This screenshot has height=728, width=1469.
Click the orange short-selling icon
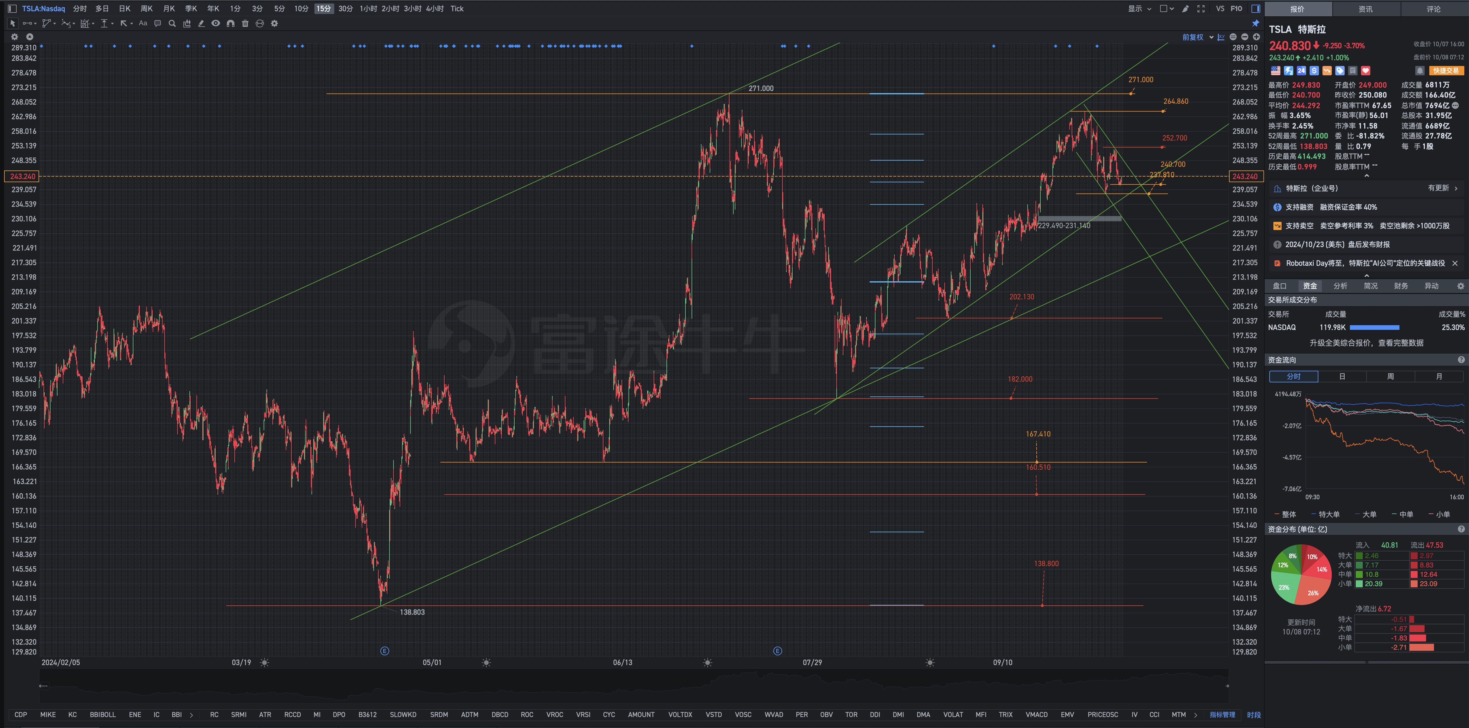pyautogui.click(x=1327, y=71)
